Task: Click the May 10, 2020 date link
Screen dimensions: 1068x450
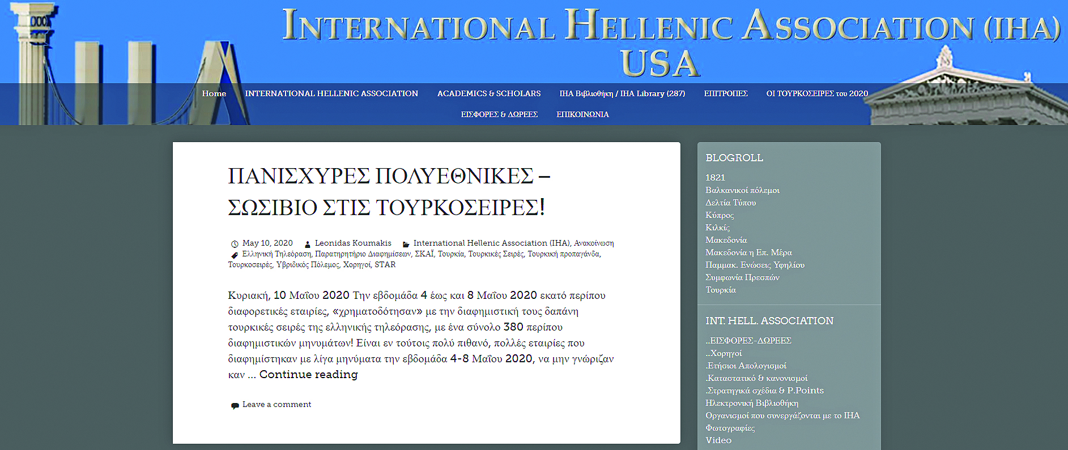Action: click(267, 243)
